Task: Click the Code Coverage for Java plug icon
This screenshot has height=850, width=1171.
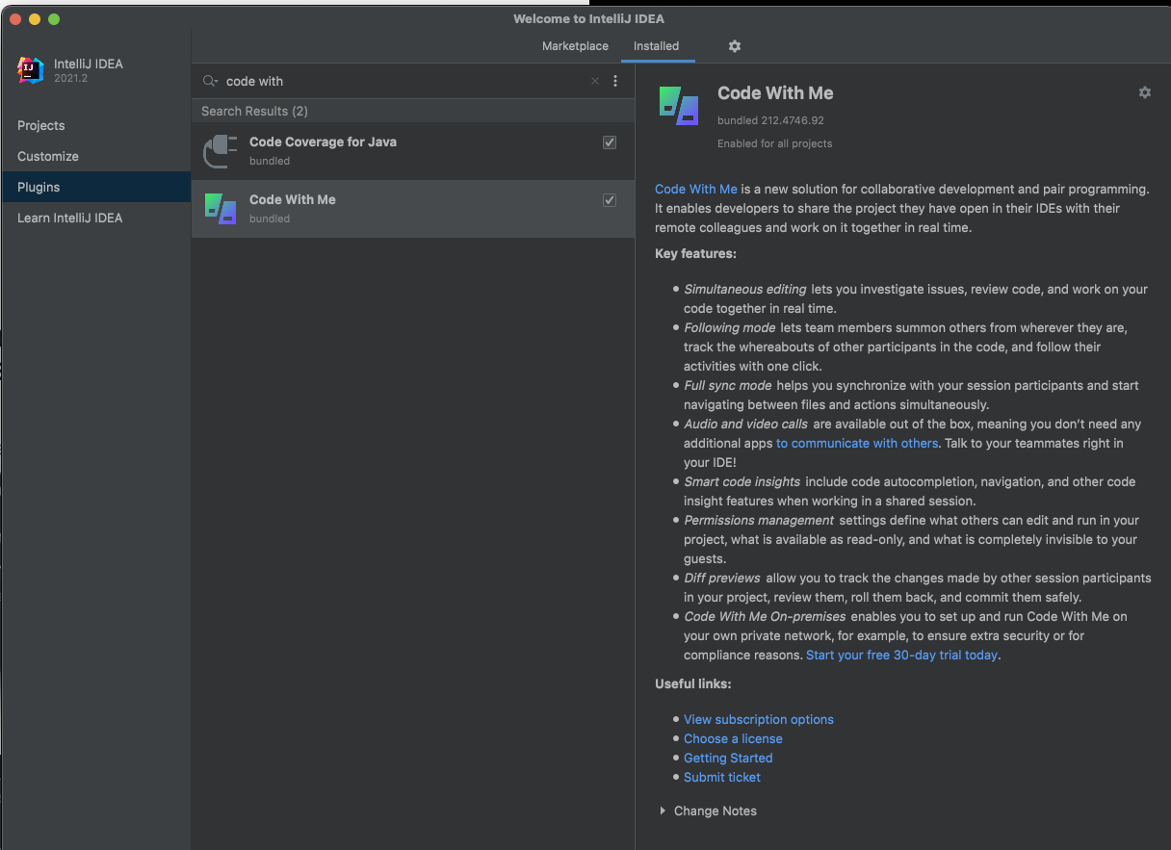Action: point(221,151)
